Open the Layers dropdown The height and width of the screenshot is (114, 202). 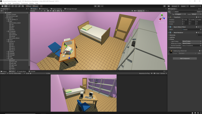(184, 6)
